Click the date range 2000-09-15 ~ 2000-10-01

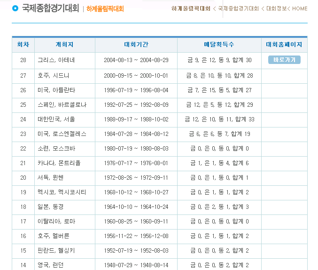(x=136, y=76)
